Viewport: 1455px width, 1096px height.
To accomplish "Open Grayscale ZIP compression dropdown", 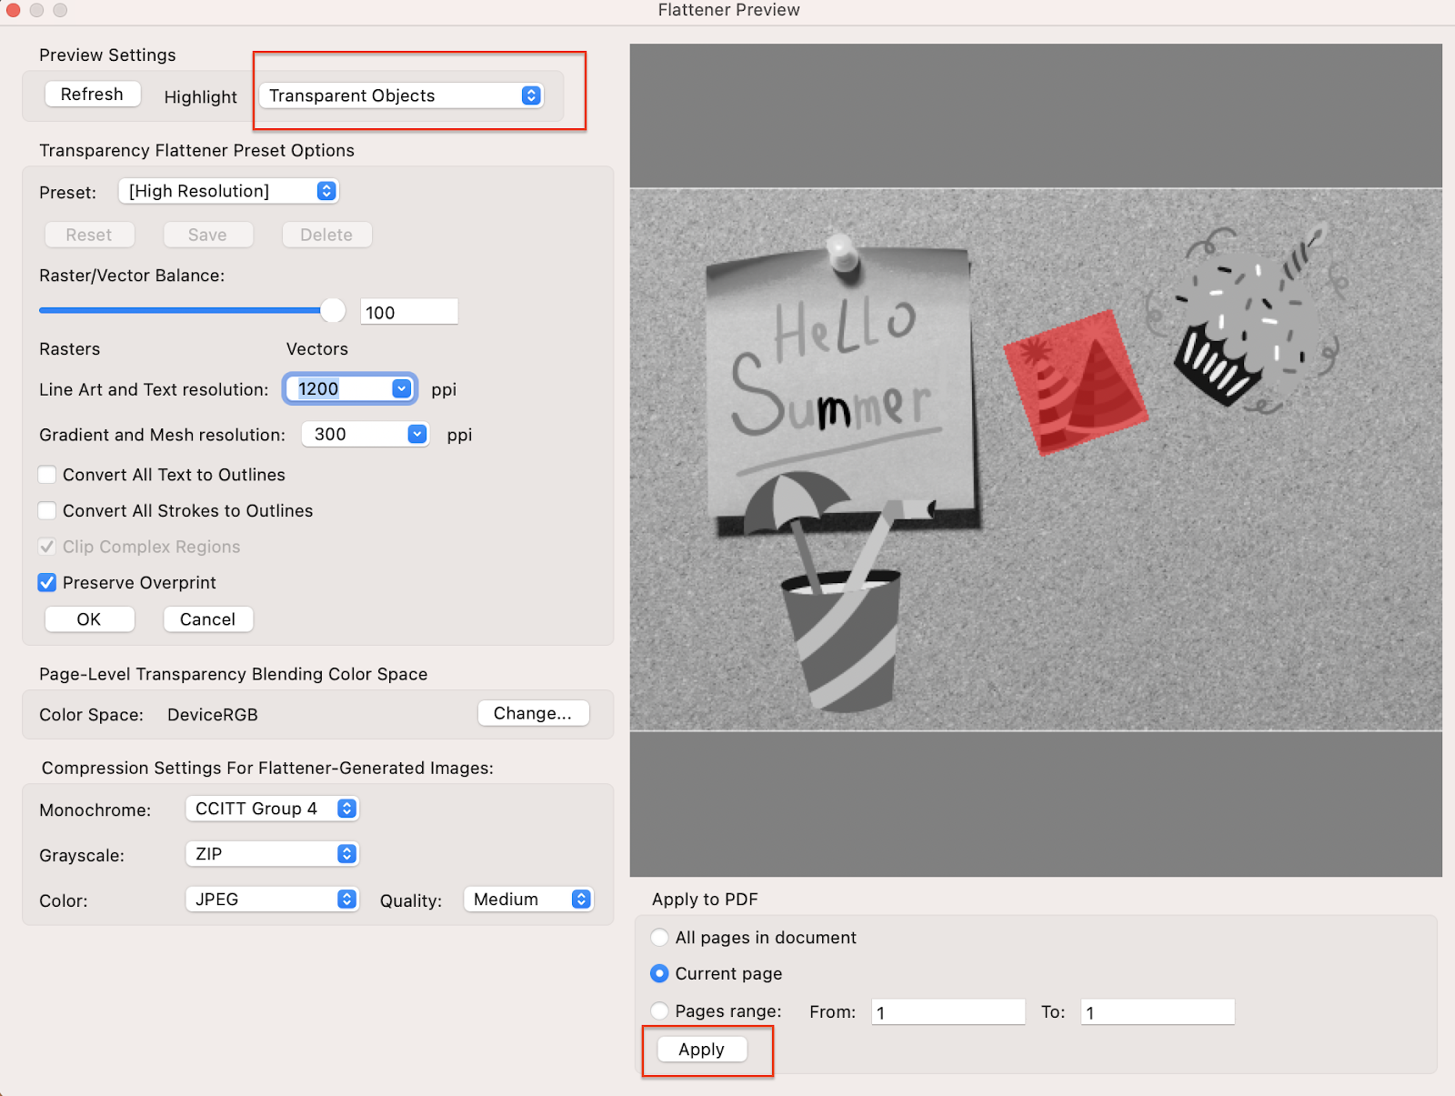I will point(272,854).
